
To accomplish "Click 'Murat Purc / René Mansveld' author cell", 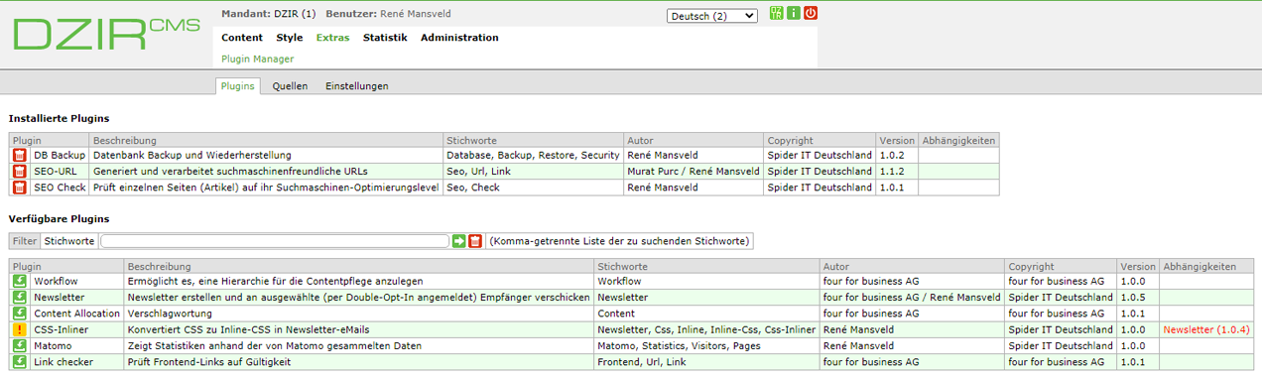I will pos(694,172).
